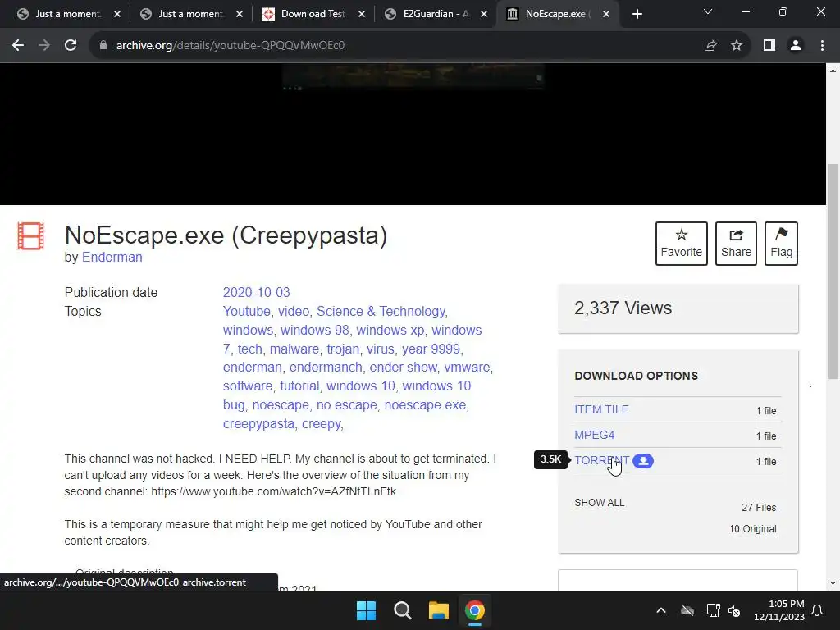Open the Chrome three-dot menu
The height and width of the screenshot is (630, 840).
[822, 46]
